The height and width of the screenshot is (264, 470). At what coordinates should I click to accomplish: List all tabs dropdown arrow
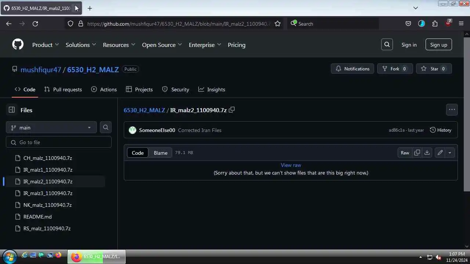pyautogui.click(x=416, y=8)
